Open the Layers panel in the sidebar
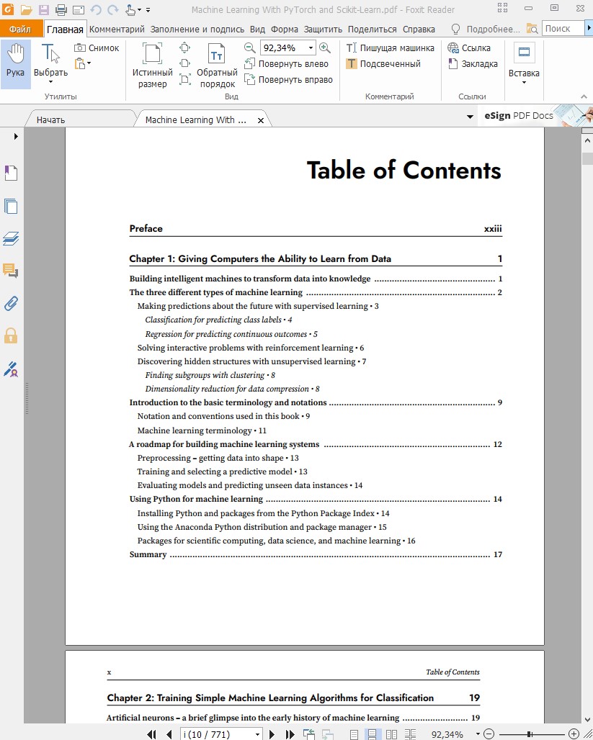The height and width of the screenshot is (740, 593). pyautogui.click(x=11, y=238)
